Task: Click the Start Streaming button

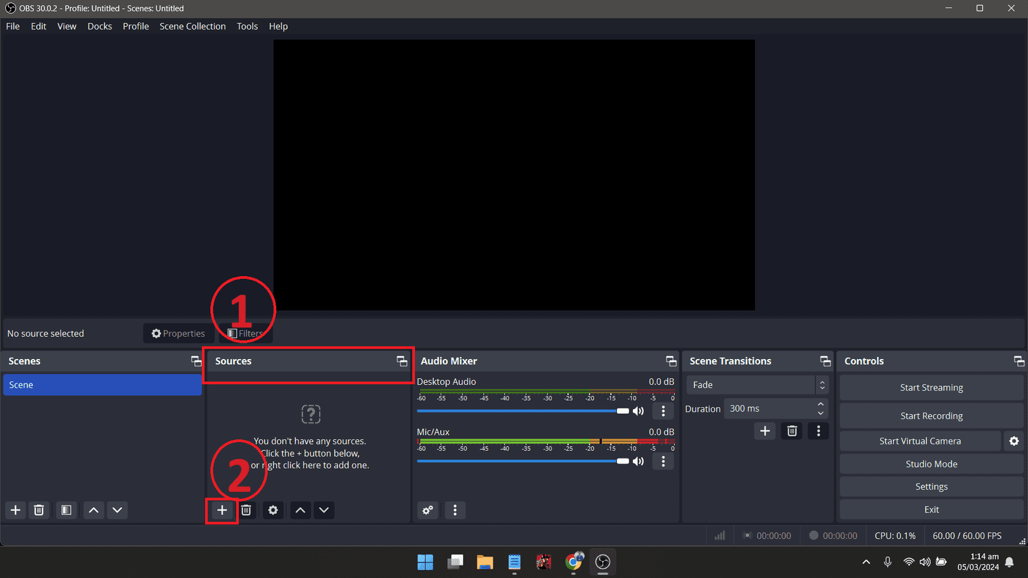Action: point(931,387)
